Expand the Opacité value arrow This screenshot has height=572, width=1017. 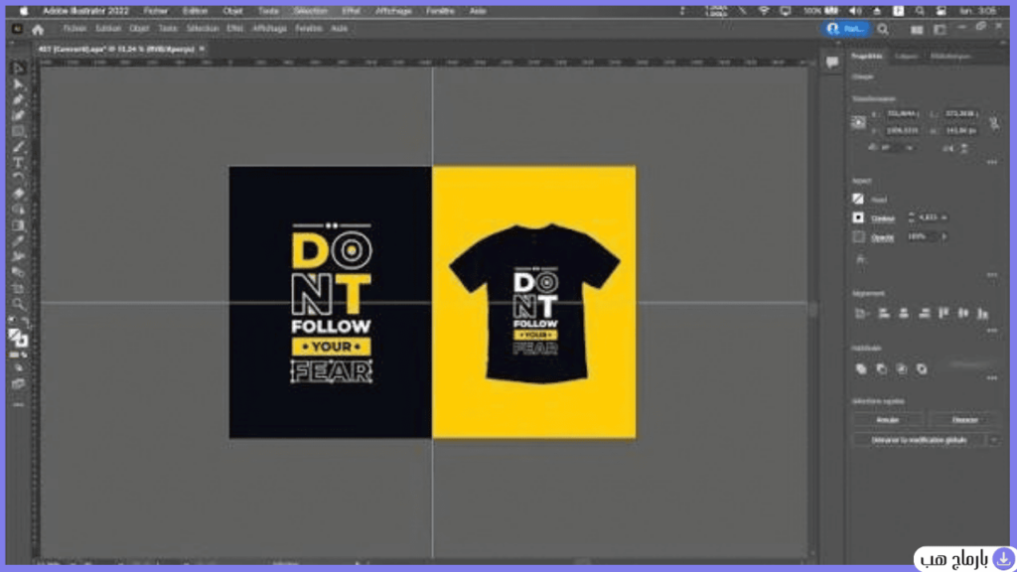(944, 236)
